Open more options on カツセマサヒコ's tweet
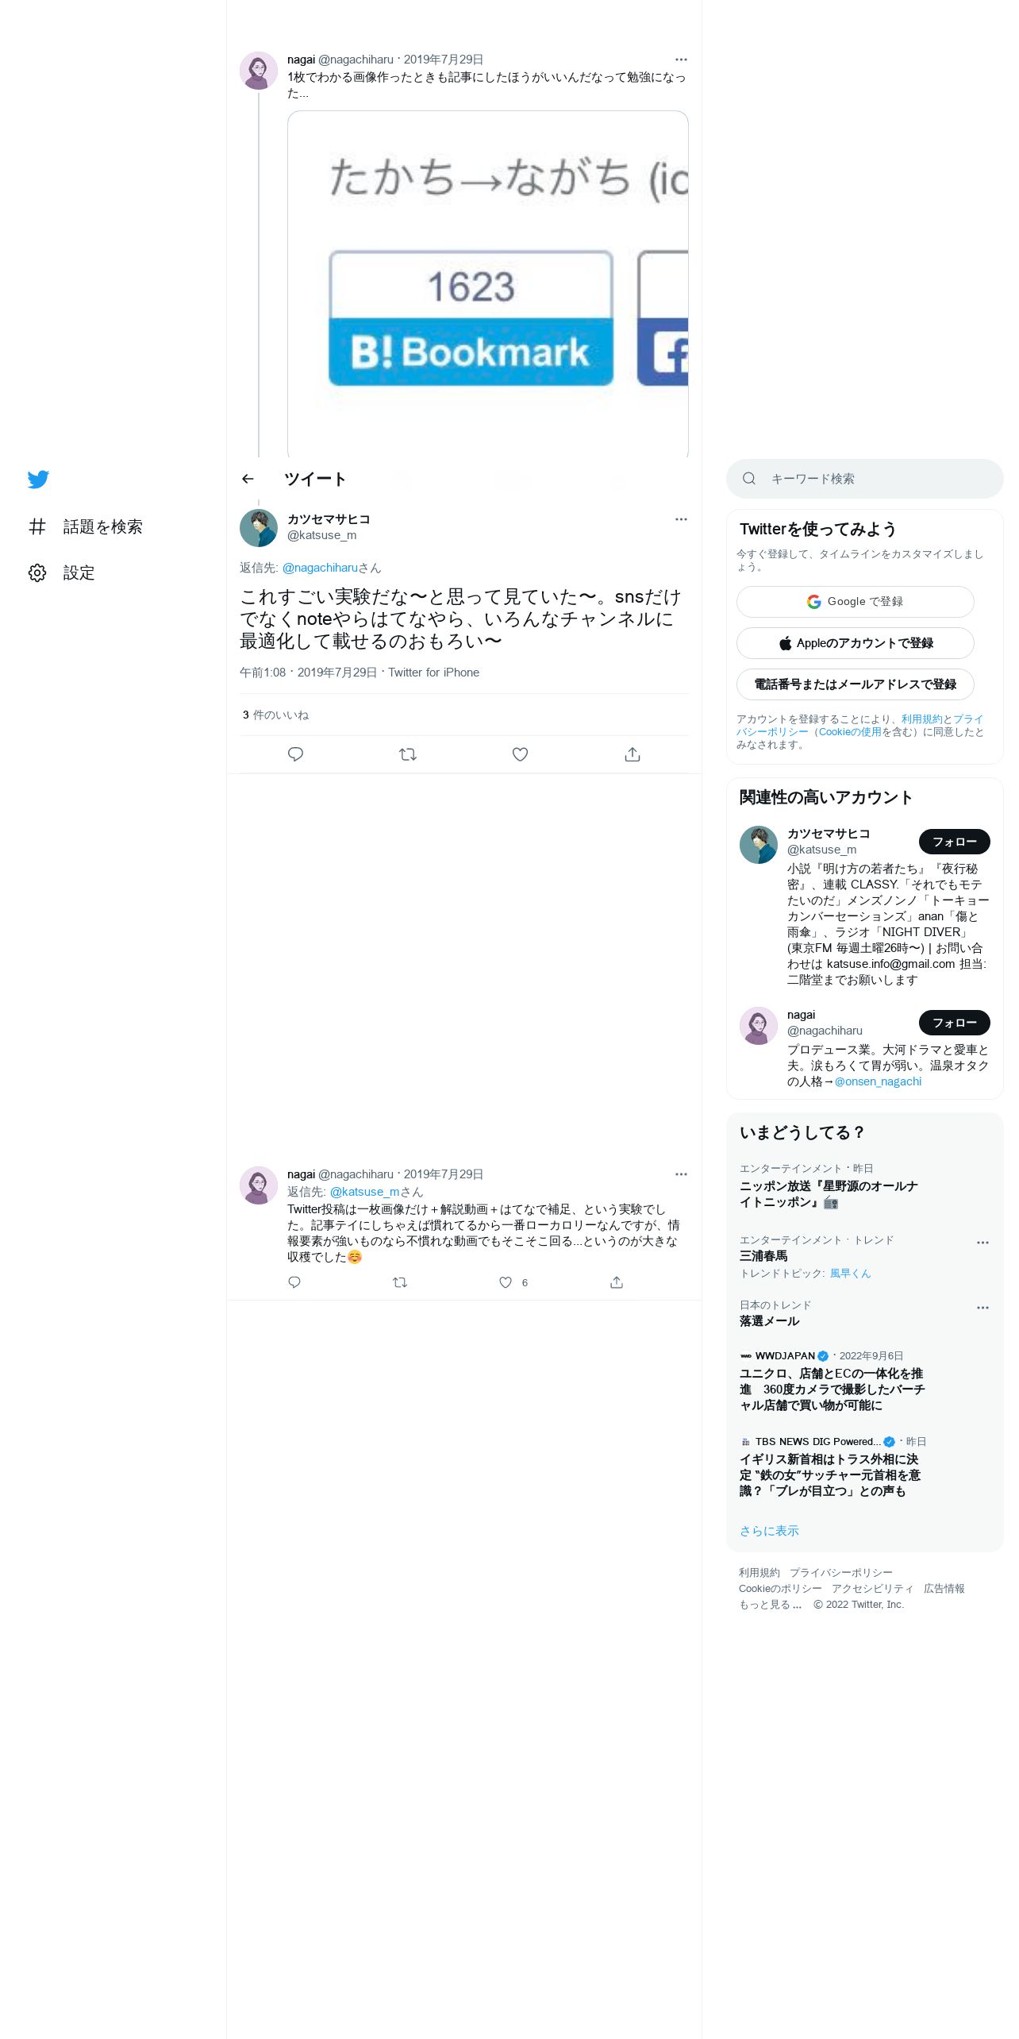 coord(681,519)
